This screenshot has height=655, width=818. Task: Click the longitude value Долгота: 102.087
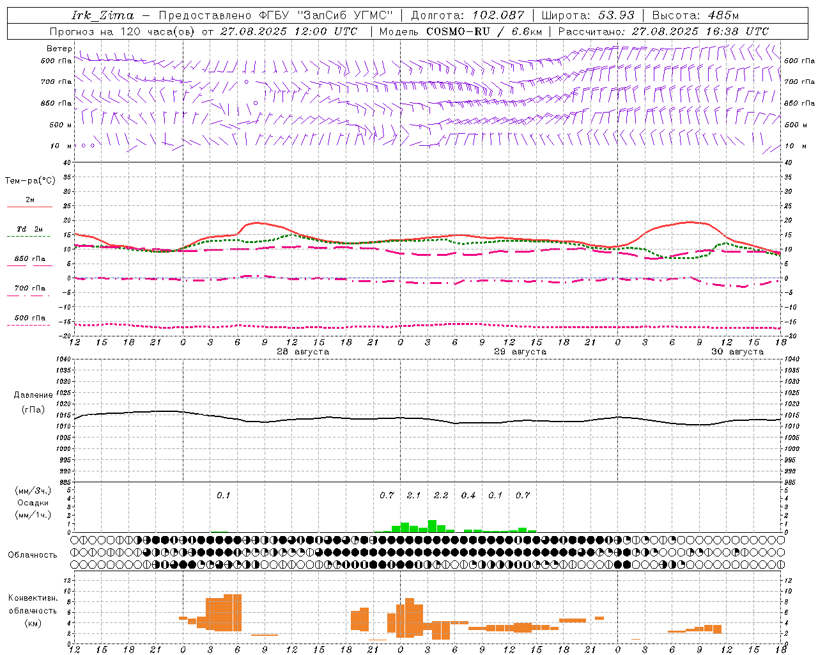[x=467, y=15]
